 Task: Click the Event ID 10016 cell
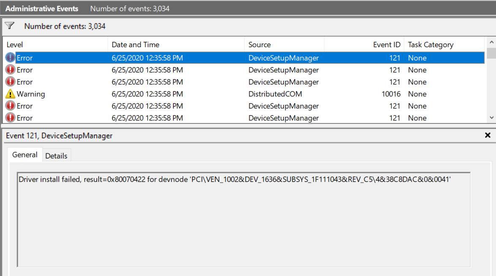click(x=391, y=94)
